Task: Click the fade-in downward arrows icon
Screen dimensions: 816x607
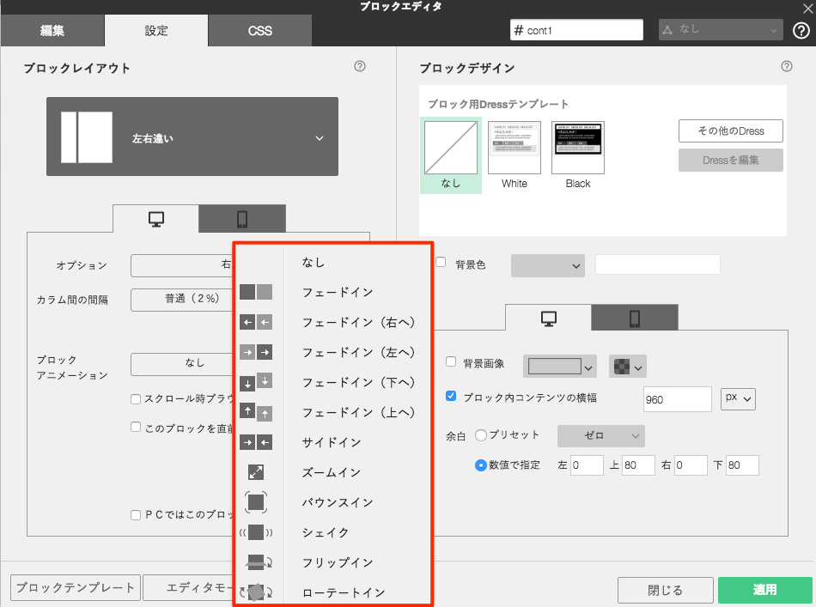Action: [255, 382]
